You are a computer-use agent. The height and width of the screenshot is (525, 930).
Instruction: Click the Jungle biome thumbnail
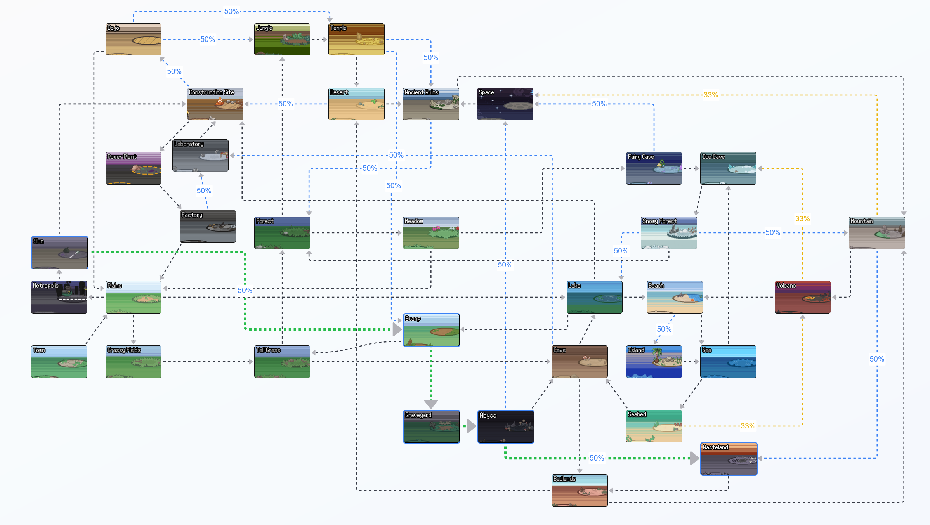pos(282,39)
